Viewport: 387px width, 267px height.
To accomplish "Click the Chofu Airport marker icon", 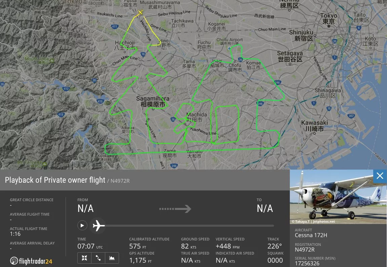I will (x=229, y=48).
